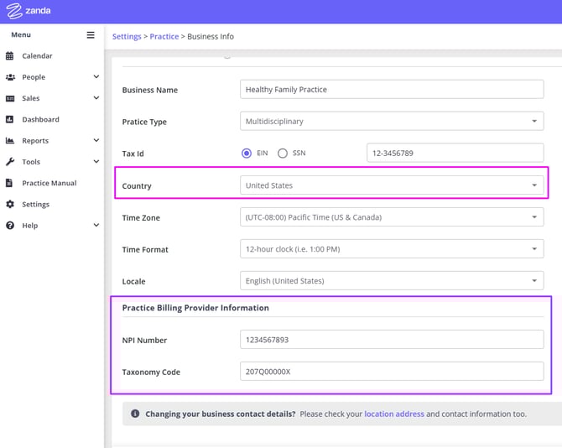Viewport: 562px width, 448px height.
Task: Click the Taxonomy Code input field
Action: (x=392, y=372)
